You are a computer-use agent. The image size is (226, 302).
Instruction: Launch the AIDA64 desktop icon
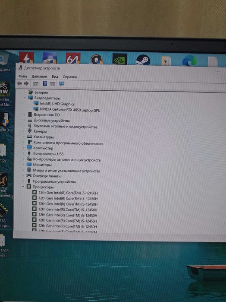[73, 58]
